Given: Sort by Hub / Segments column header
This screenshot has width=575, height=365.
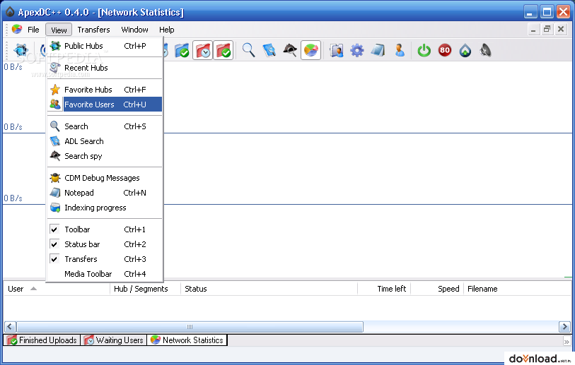Looking at the screenshot, I should click(145, 289).
